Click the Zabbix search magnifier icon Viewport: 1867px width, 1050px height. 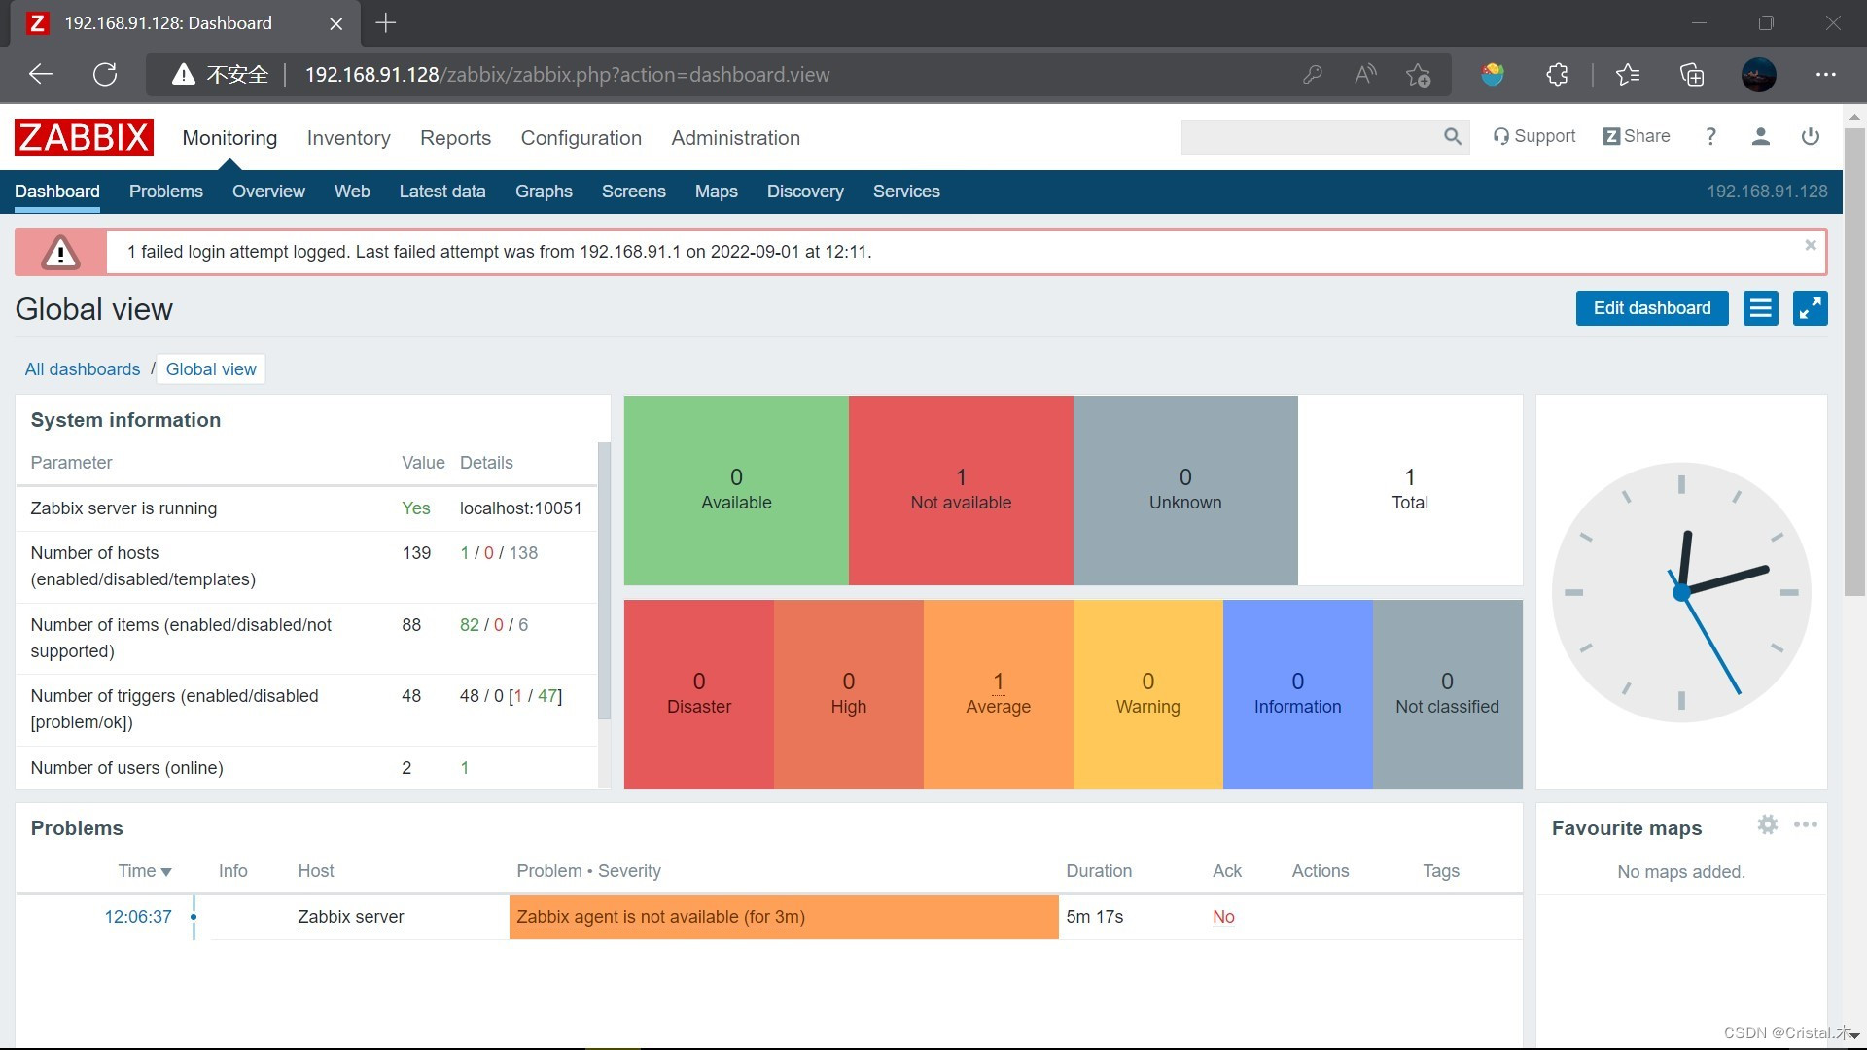point(1452,137)
